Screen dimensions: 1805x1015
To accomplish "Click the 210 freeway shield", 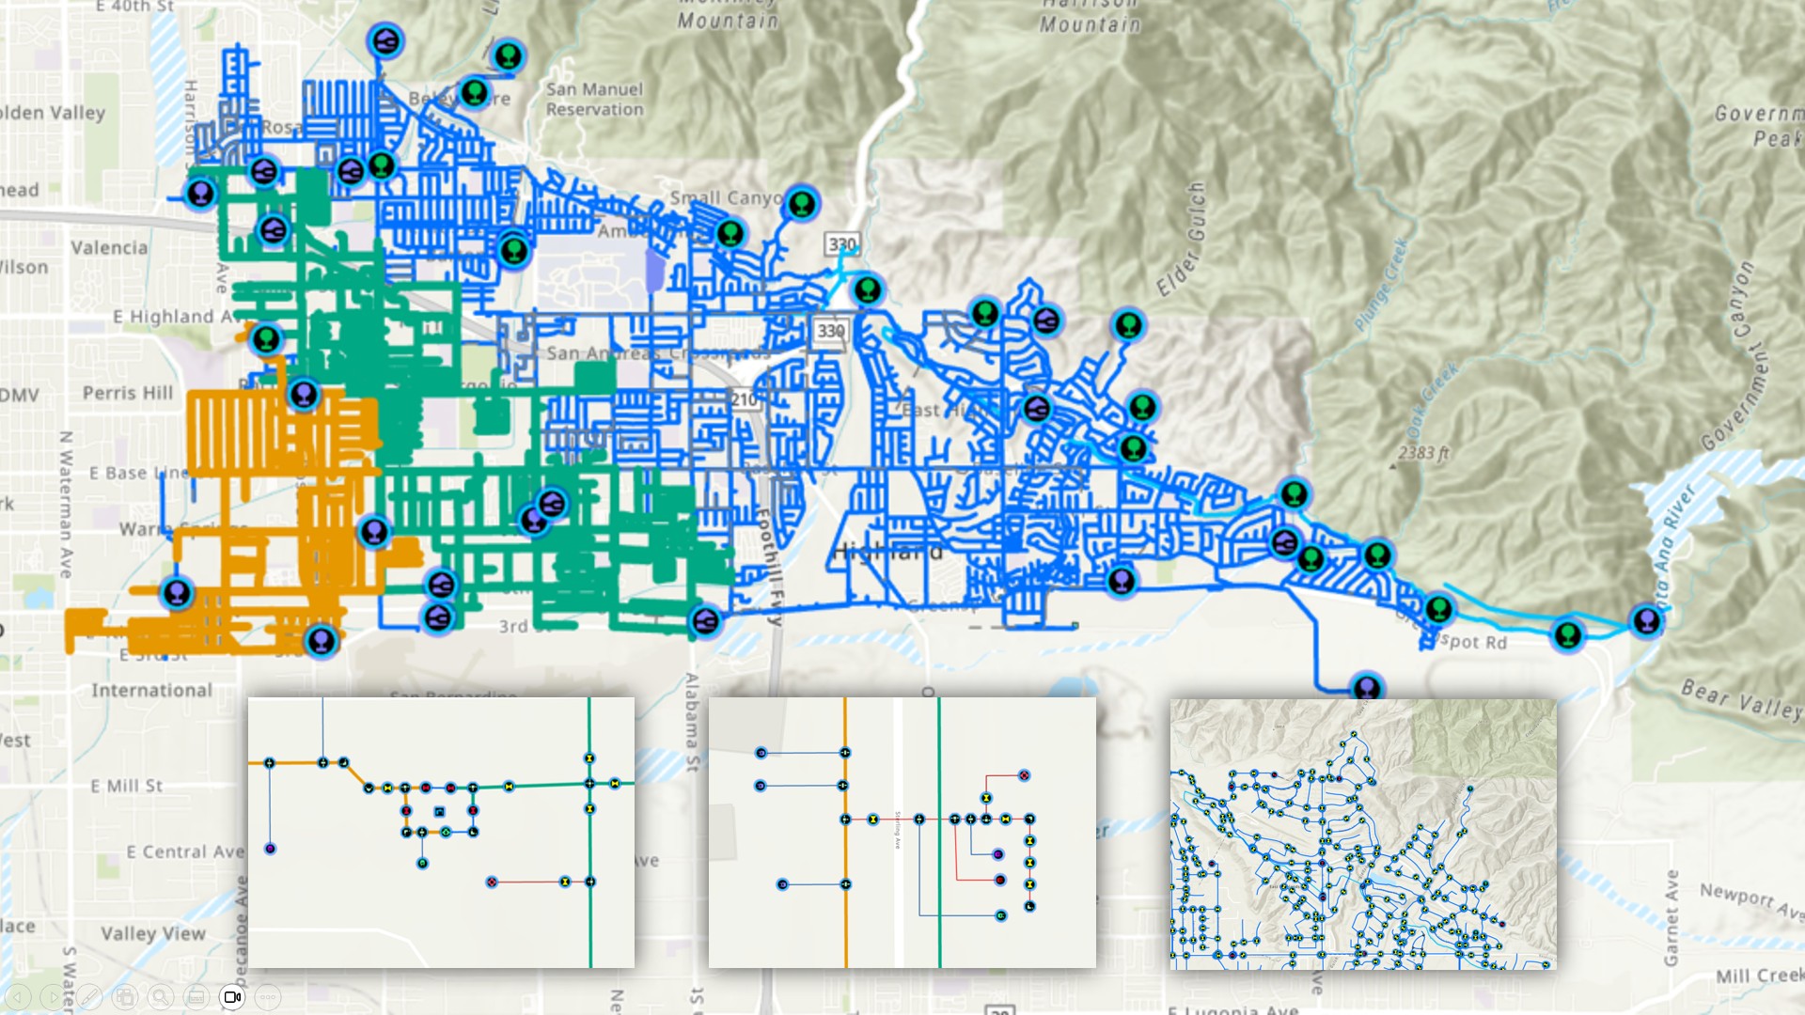I will click(744, 398).
